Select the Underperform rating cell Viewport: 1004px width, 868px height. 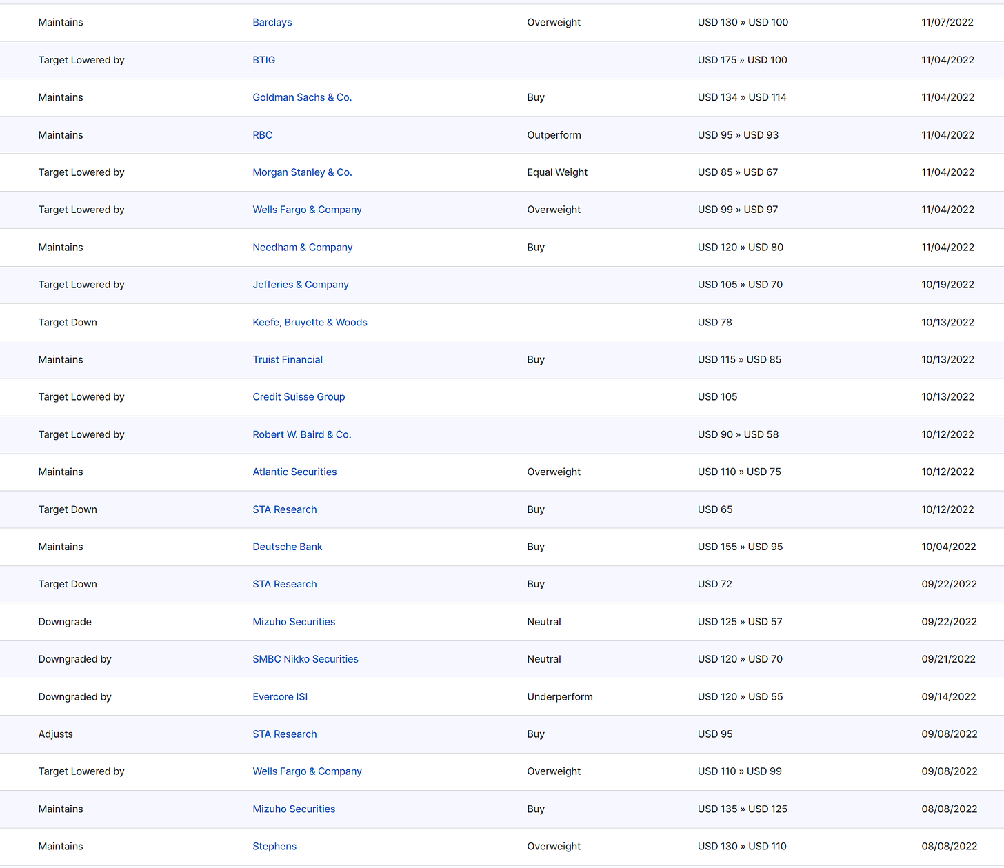(560, 696)
